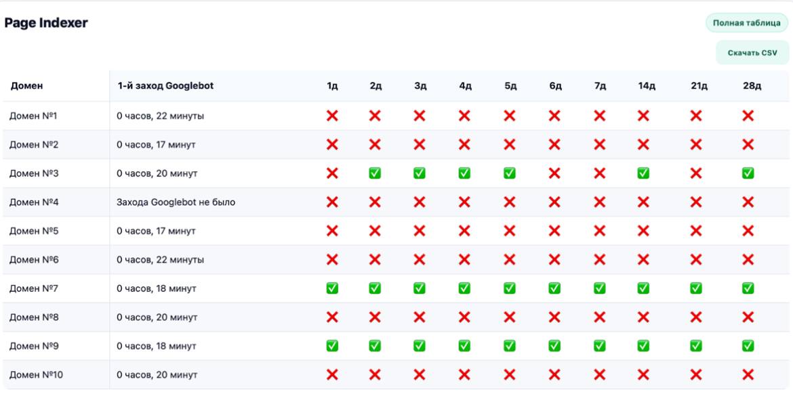Click the 14д column header

tap(647, 86)
